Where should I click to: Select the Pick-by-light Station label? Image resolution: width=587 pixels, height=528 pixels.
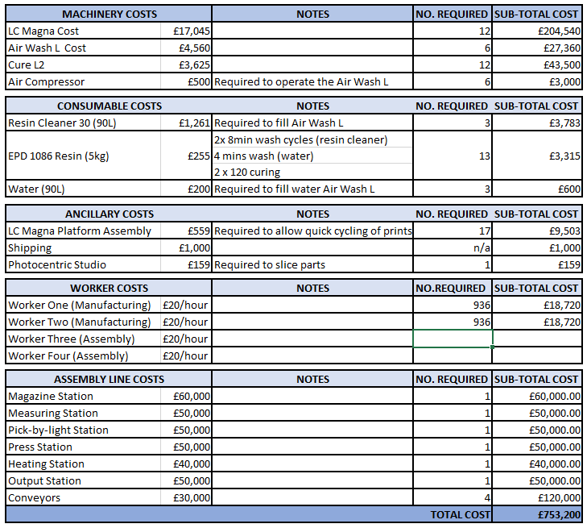[x=84, y=430]
